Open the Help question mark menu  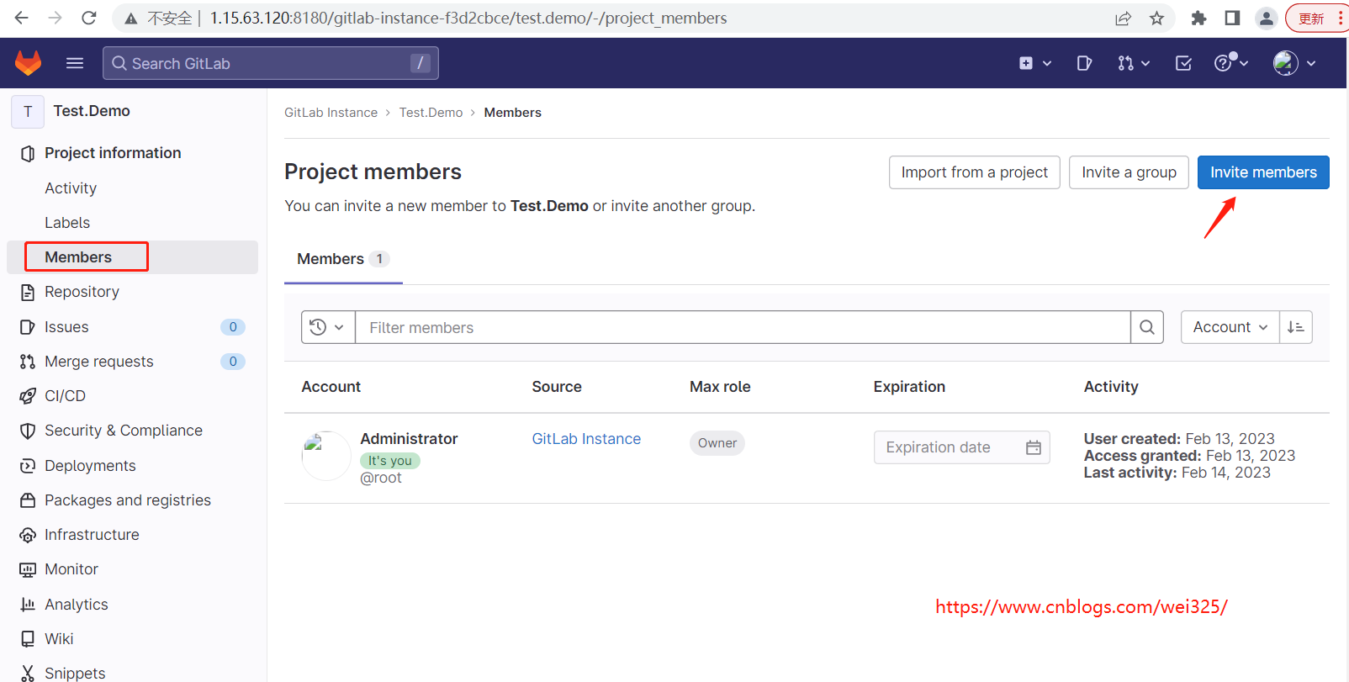[x=1231, y=63]
